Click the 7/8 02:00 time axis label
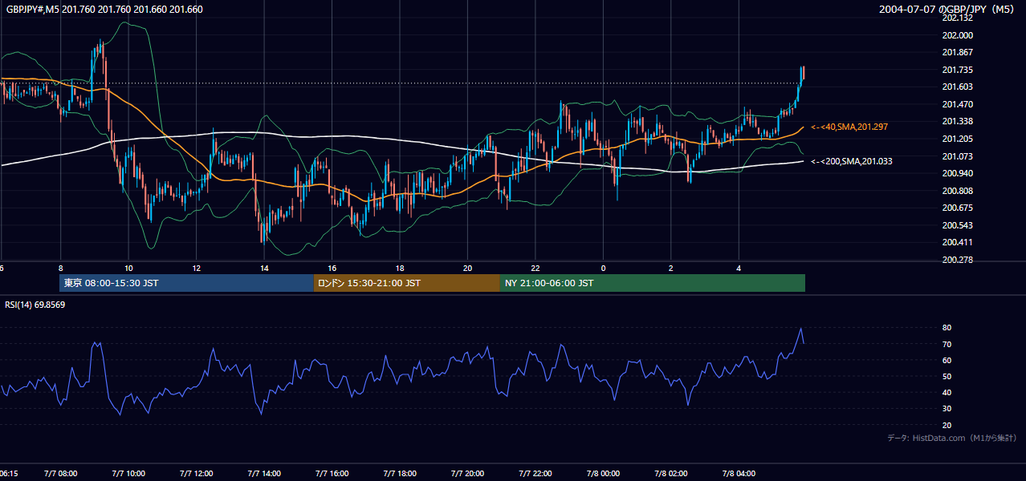 (x=671, y=473)
